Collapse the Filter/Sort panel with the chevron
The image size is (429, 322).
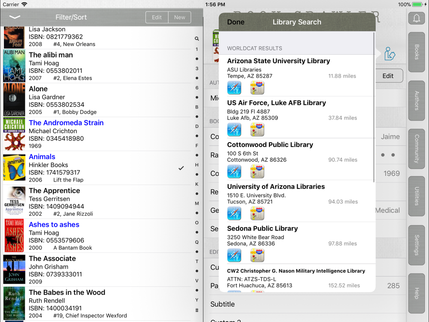click(15, 17)
